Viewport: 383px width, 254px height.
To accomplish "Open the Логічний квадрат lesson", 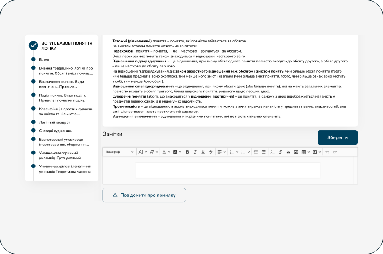I will pyautogui.click(x=55, y=122).
